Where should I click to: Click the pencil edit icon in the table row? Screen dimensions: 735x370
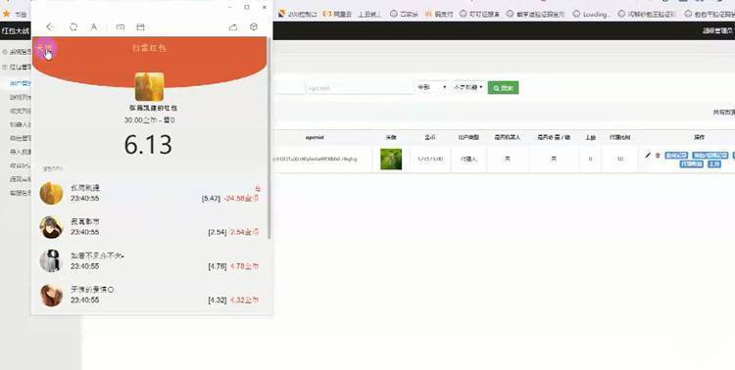648,155
